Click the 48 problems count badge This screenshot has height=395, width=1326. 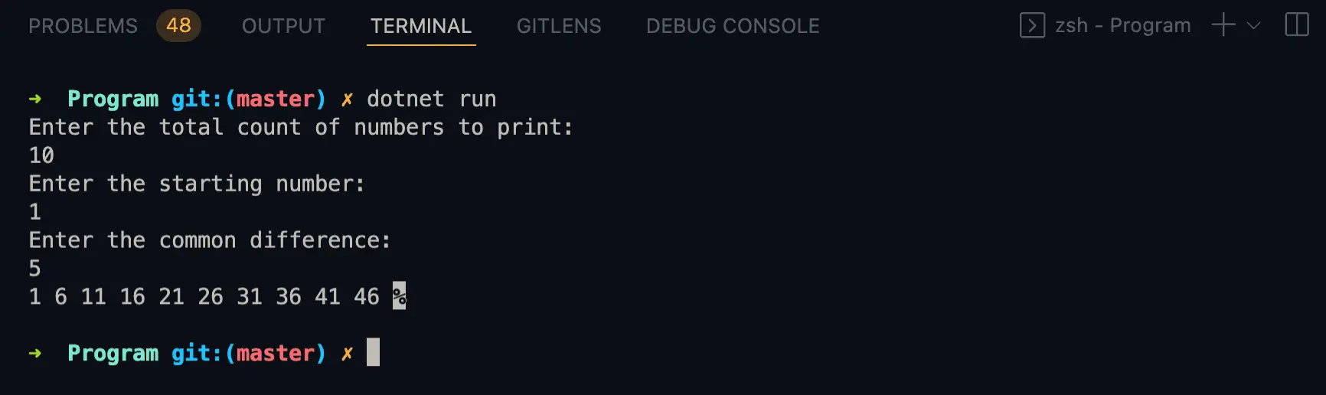178,26
